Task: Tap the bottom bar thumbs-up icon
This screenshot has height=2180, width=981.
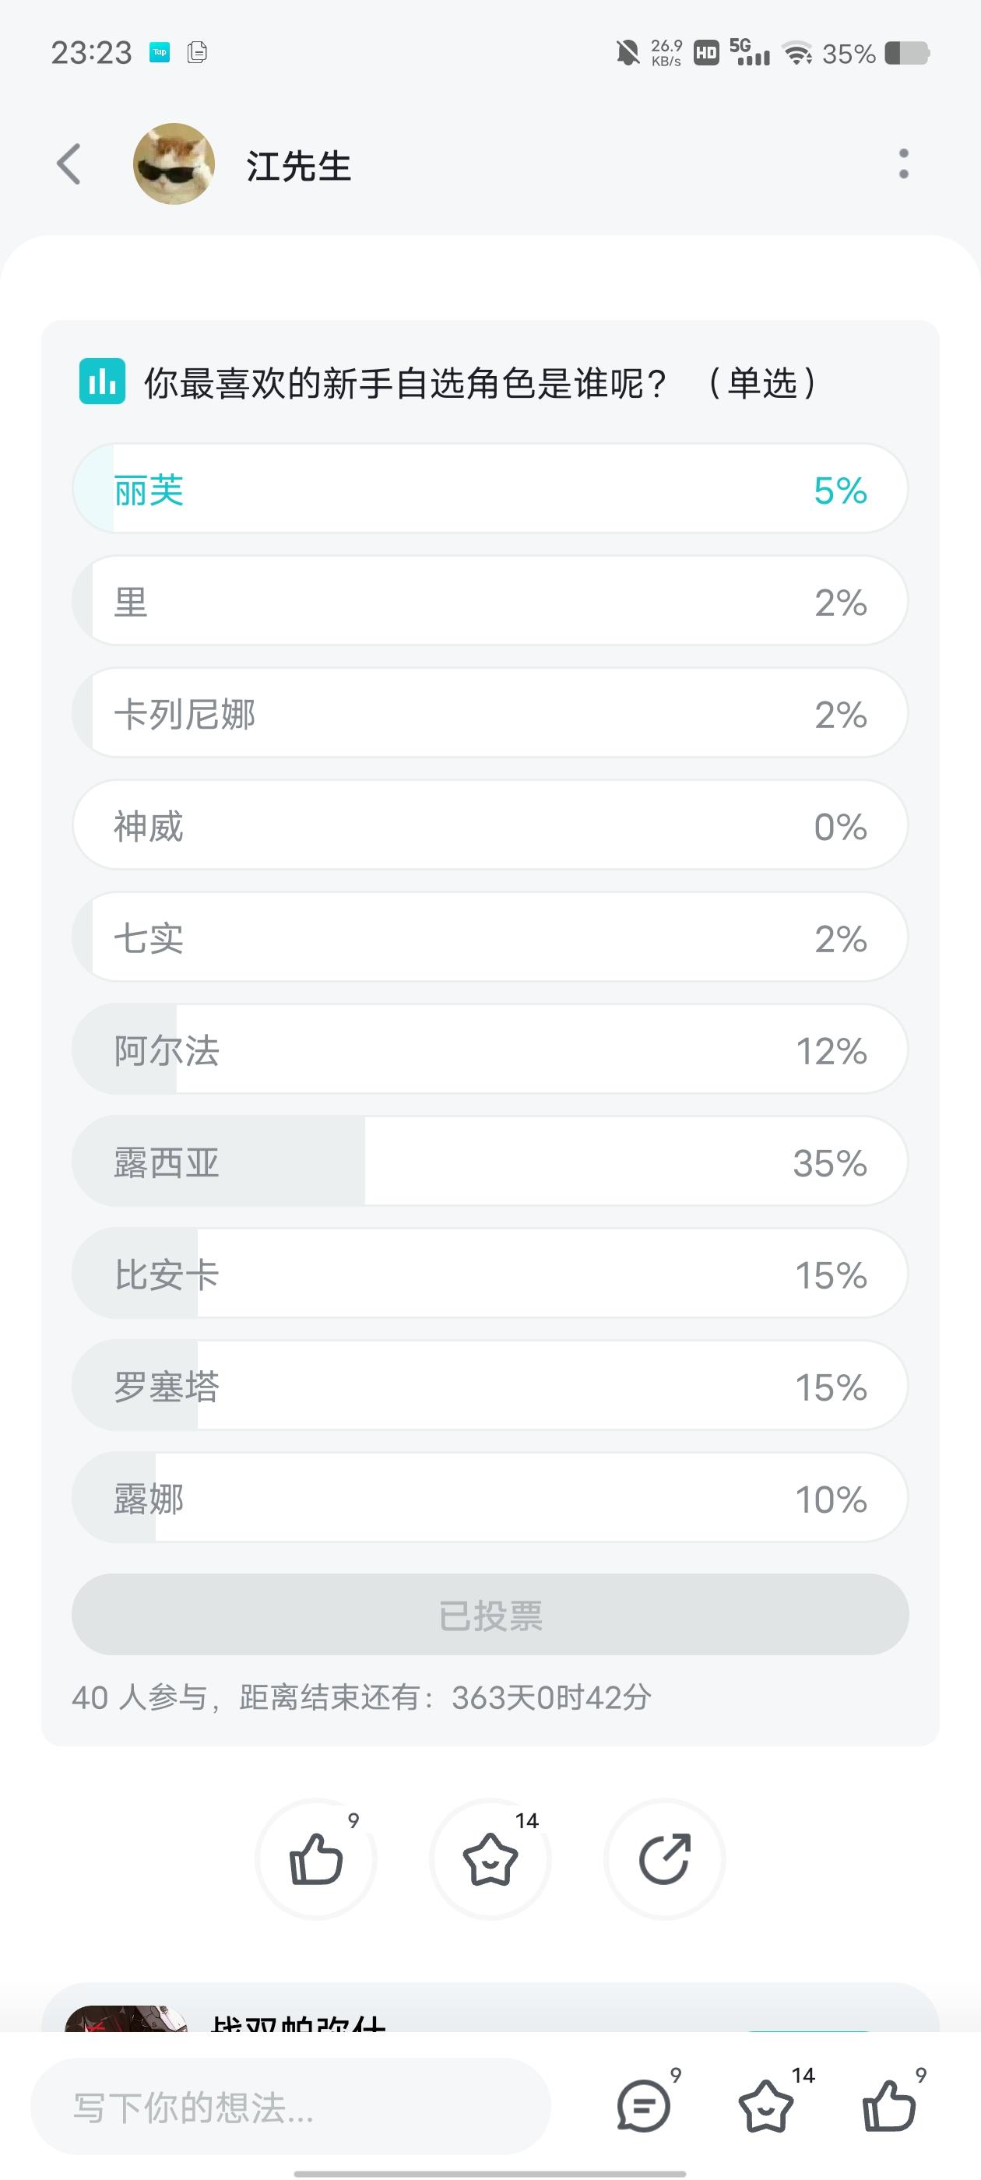Action: (x=889, y=2105)
